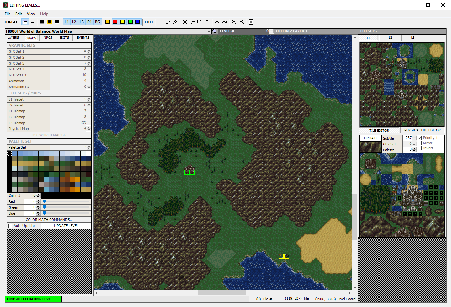The width and height of the screenshot is (451, 307).
Task: Switch to the LAYERS tab
Action: pyautogui.click(x=13, y=38)
